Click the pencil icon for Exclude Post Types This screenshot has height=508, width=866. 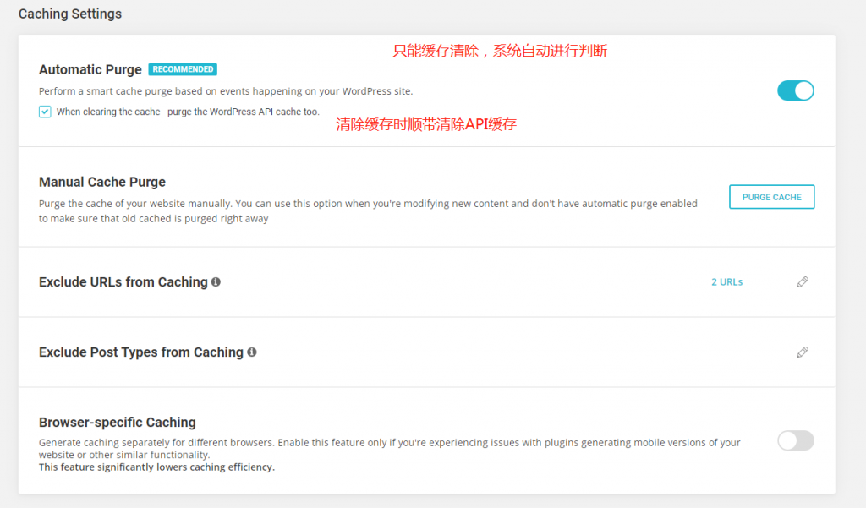(803, 352)
